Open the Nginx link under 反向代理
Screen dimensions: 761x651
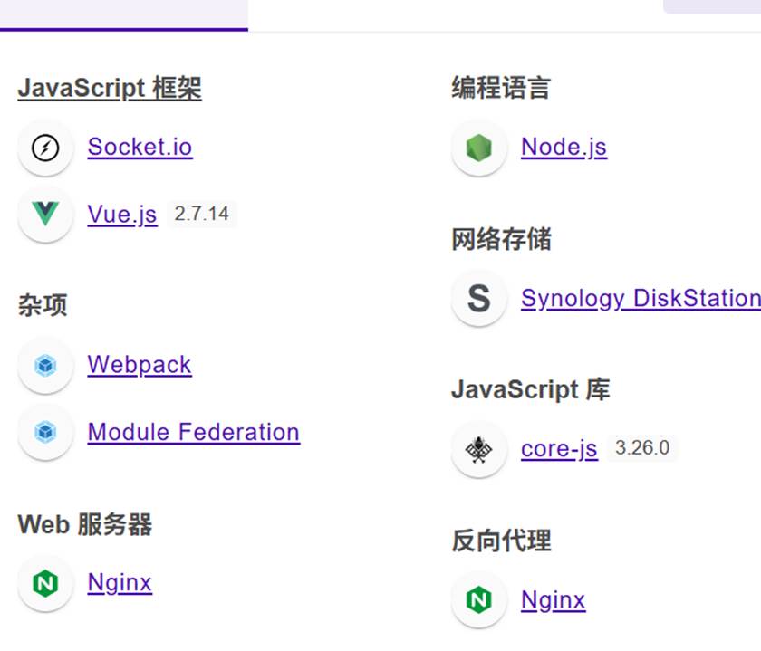pos(553,600)
